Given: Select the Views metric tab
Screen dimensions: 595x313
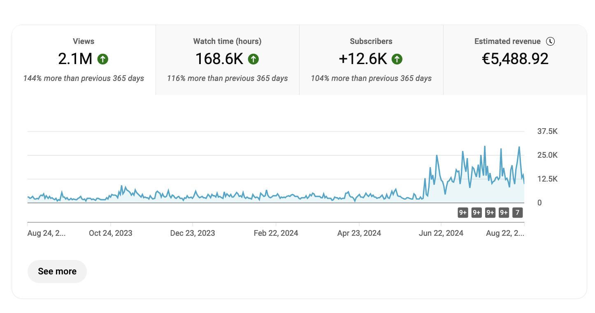Looking at the screenshot, I should (x=84, y=41).
